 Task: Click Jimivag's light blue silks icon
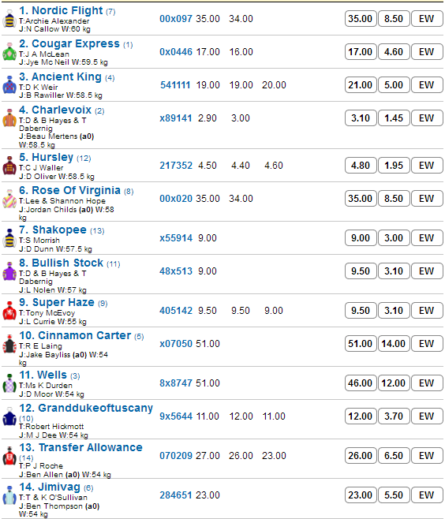(9, 495)
